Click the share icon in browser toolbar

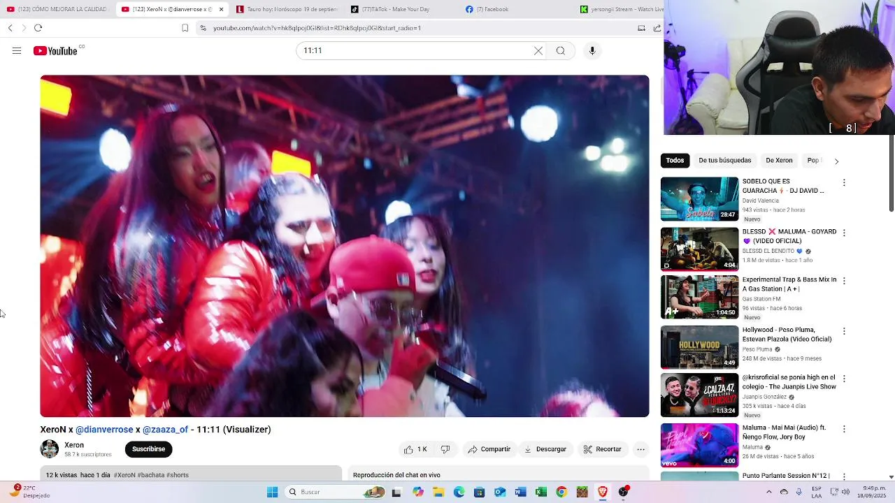(x=657, y=28)
